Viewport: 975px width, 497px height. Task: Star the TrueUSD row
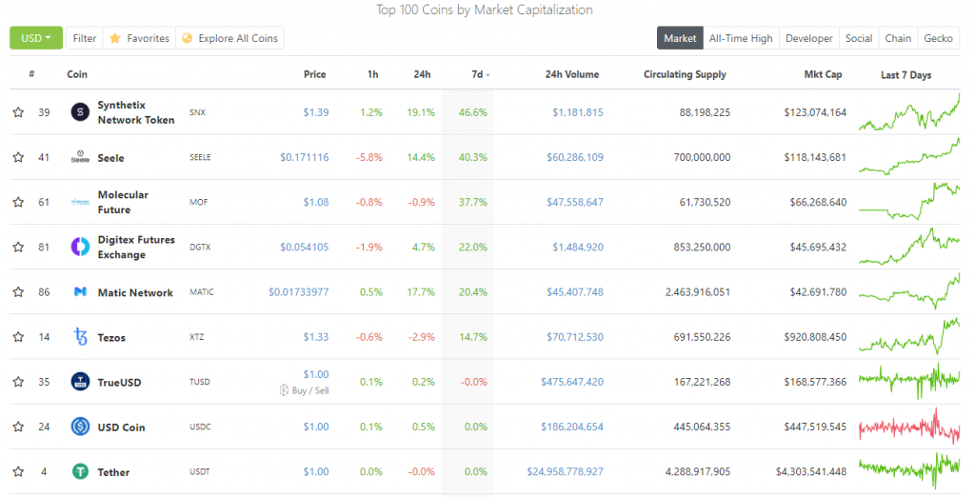pos(18,381)
